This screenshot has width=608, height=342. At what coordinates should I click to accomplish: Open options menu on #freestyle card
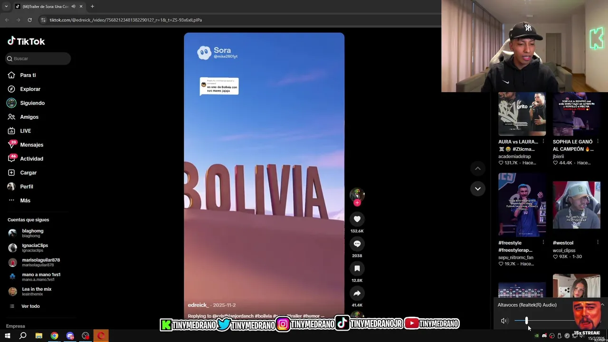[x=543, y=243]
